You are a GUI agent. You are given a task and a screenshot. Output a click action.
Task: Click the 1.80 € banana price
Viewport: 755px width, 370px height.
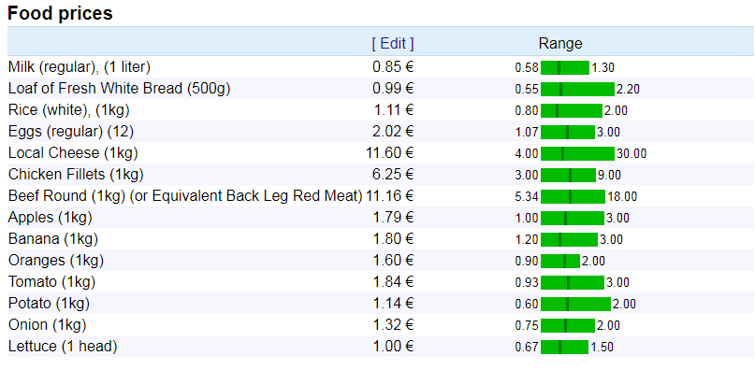pyautogui.click(x=394, y=238)
